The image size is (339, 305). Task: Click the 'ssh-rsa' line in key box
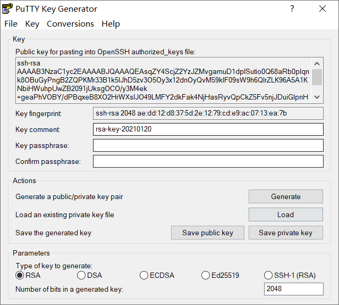[29, 63]
